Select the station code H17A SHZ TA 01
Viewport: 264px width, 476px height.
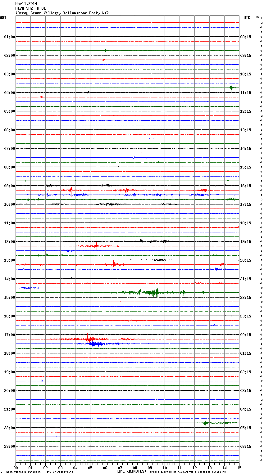(30, 8)
